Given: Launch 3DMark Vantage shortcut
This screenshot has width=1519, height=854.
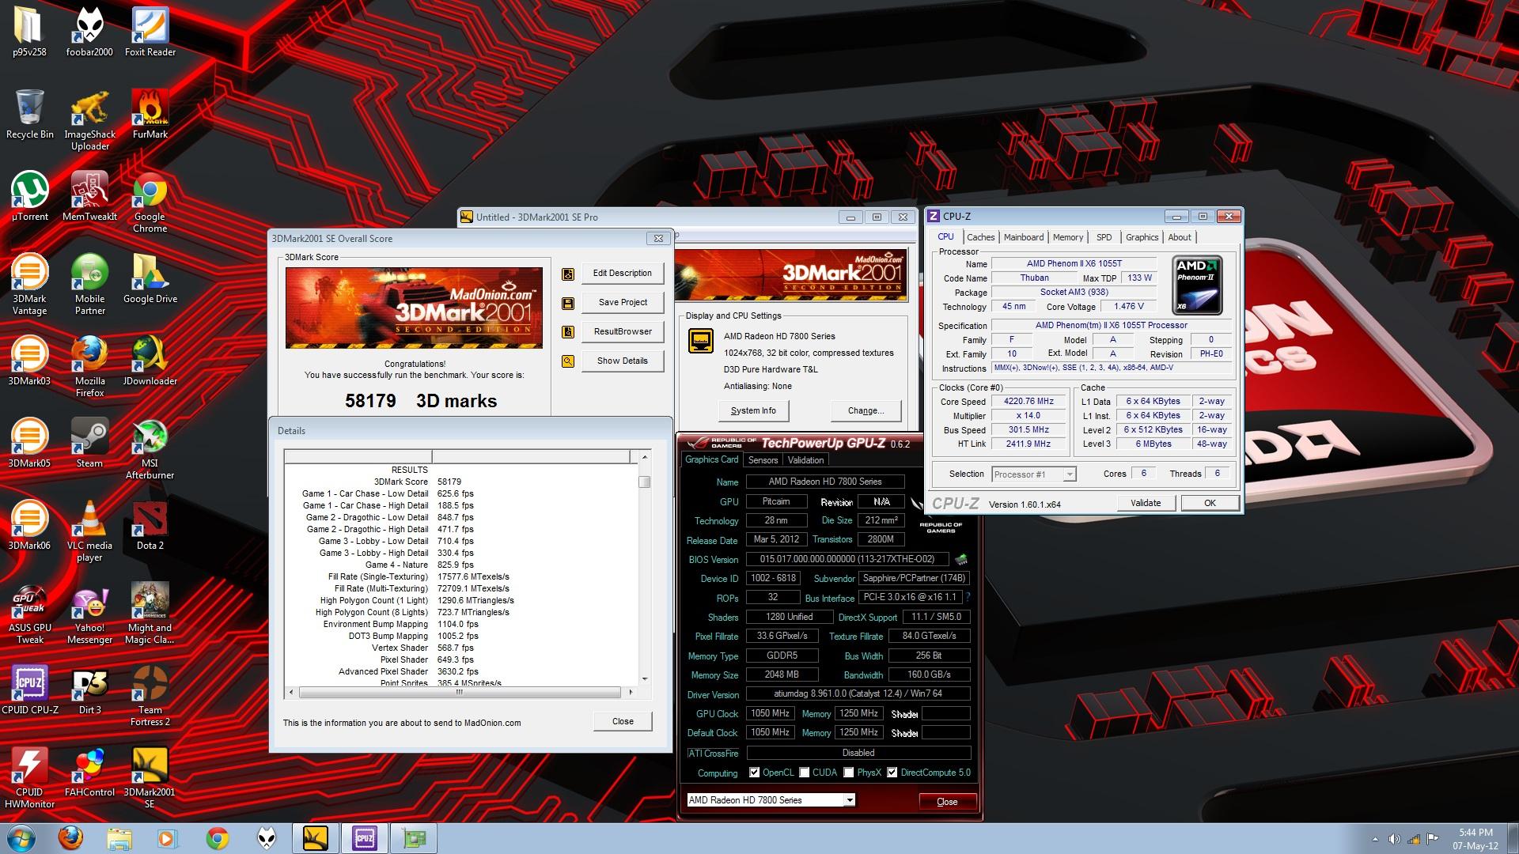Looking at the screenshot, I should point(29,284).
